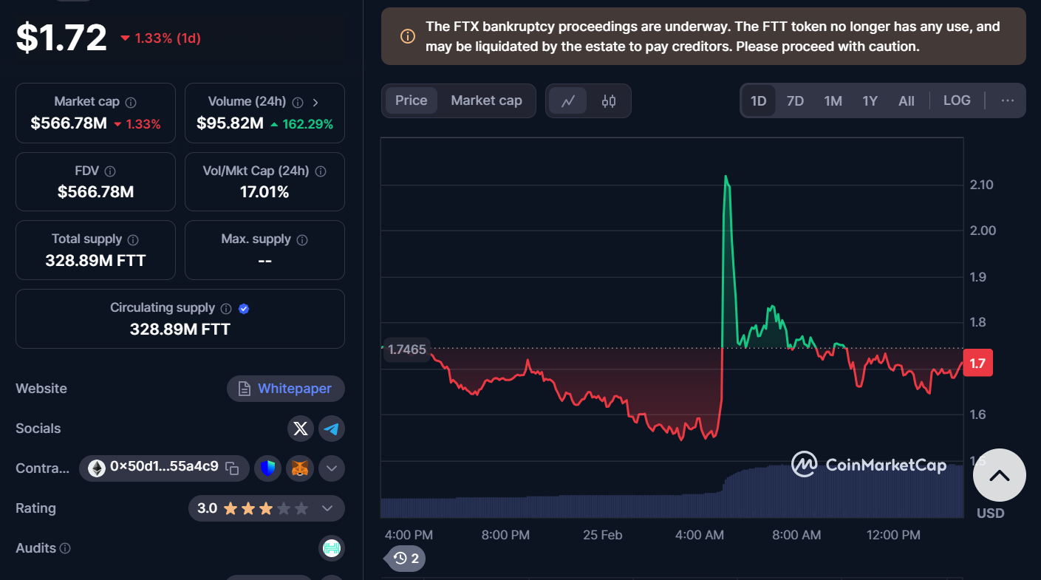Click the green price spike peak
This screenshot has width=1041, height=580.
pyautogui.click(x=726, y=177)
